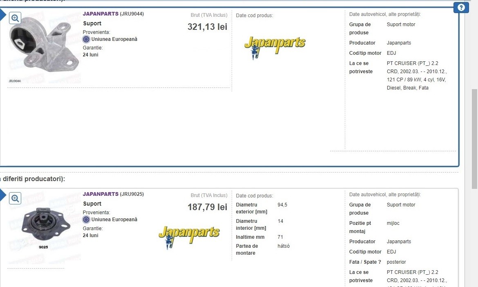Click the 'Partea de montare' label

(x=247, y=249)
